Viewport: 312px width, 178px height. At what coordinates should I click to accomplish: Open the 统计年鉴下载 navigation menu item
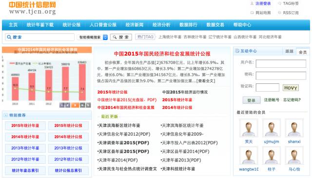40,25
